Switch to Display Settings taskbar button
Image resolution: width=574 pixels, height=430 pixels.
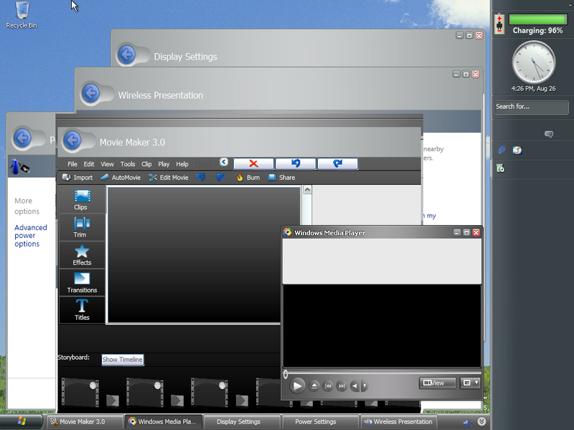[241, 421]
